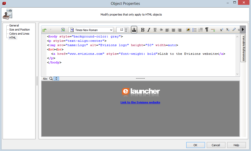Click the highlighter pen icon

tap(234, 30)
